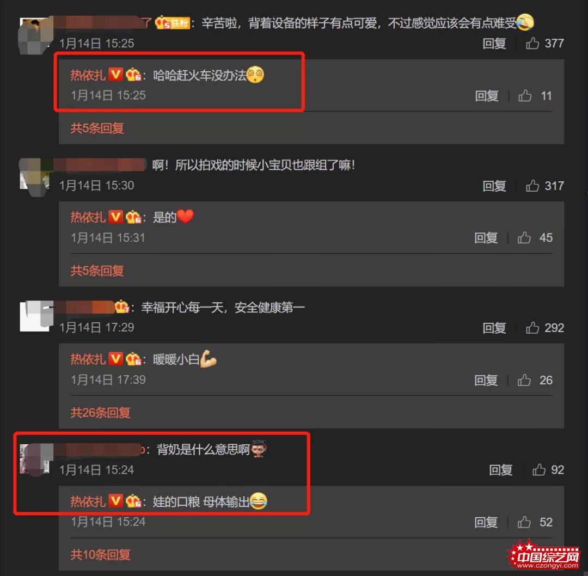Screen dimensions: 588x576
Task: Click the verified V badge in 暖暖小白 reply
Action: click(x=116, y=359)
